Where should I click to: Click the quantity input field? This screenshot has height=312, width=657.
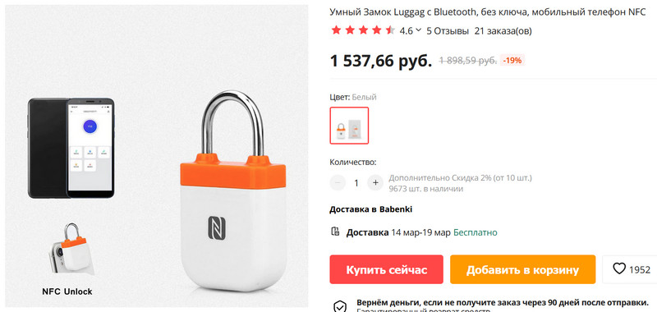pyautogui.click(x=356, y=182)
